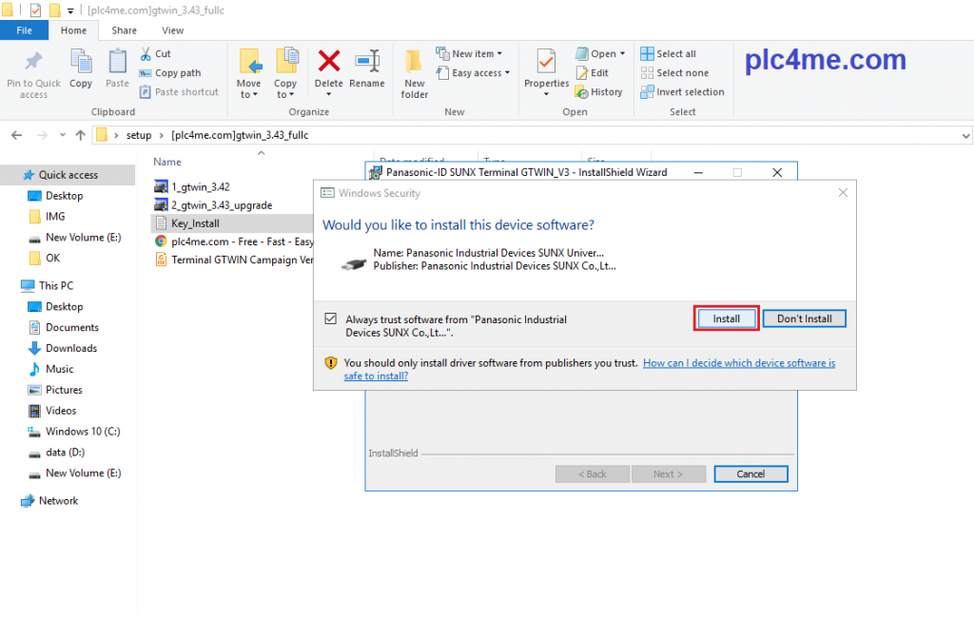Click Select all icon in ribbon
This screenshot has width=974, height=617.
point(647,54)
